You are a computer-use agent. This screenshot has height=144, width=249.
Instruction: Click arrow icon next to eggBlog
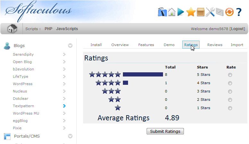pos(64,121)
